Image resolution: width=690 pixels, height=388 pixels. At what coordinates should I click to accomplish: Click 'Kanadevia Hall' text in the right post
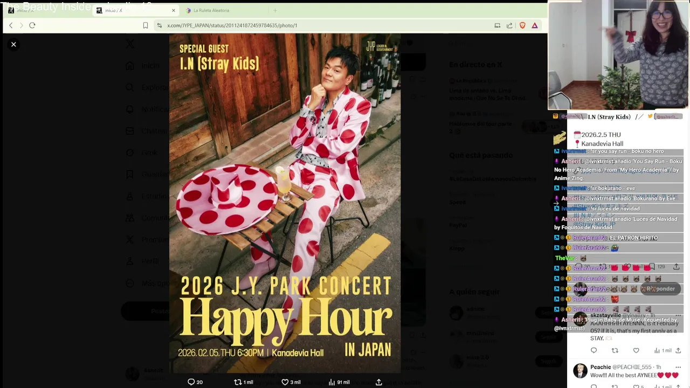[x=602, y=144]
